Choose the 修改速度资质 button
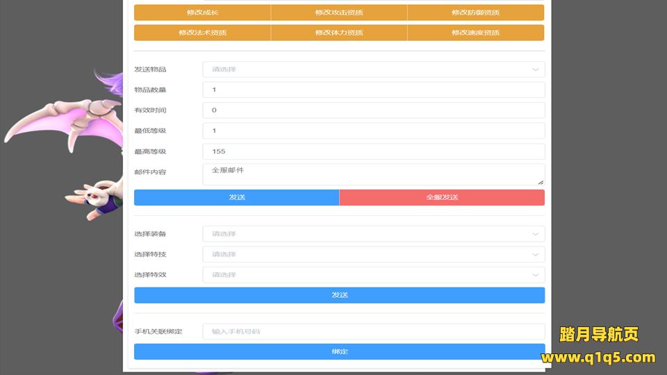The width and height of the screenshot is (667, 375). 475,33
